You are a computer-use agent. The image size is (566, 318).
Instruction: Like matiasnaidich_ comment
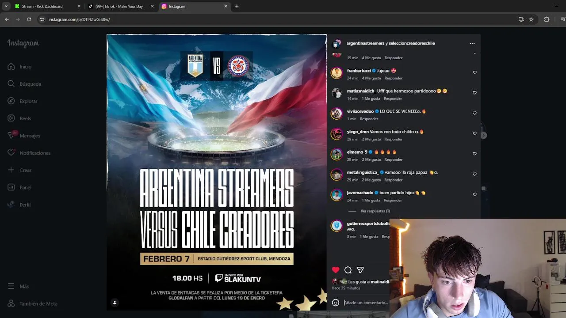tap(474, 93)
